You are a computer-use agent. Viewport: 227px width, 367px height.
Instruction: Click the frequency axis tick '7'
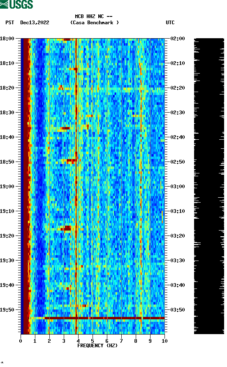click(x=121, y=341)
